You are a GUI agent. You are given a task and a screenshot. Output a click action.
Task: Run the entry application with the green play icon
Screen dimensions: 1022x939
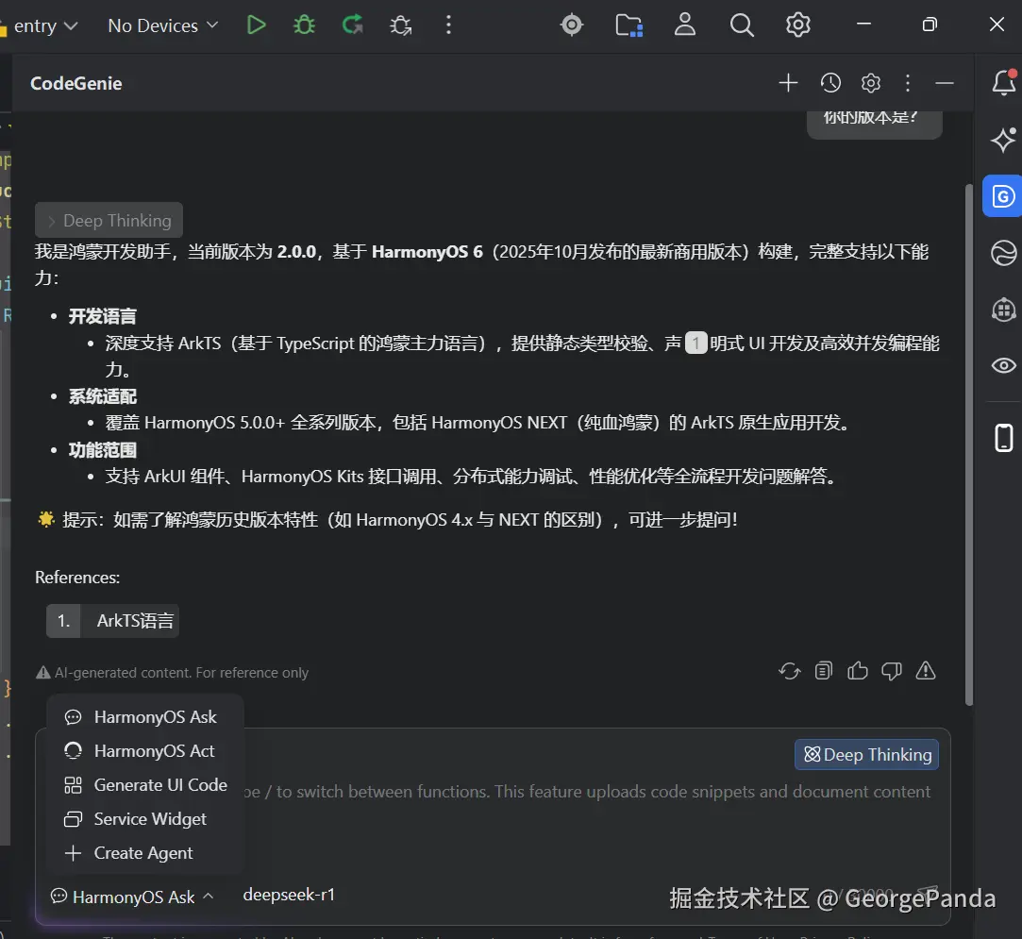pyautogui.click(x=256, y=25)
